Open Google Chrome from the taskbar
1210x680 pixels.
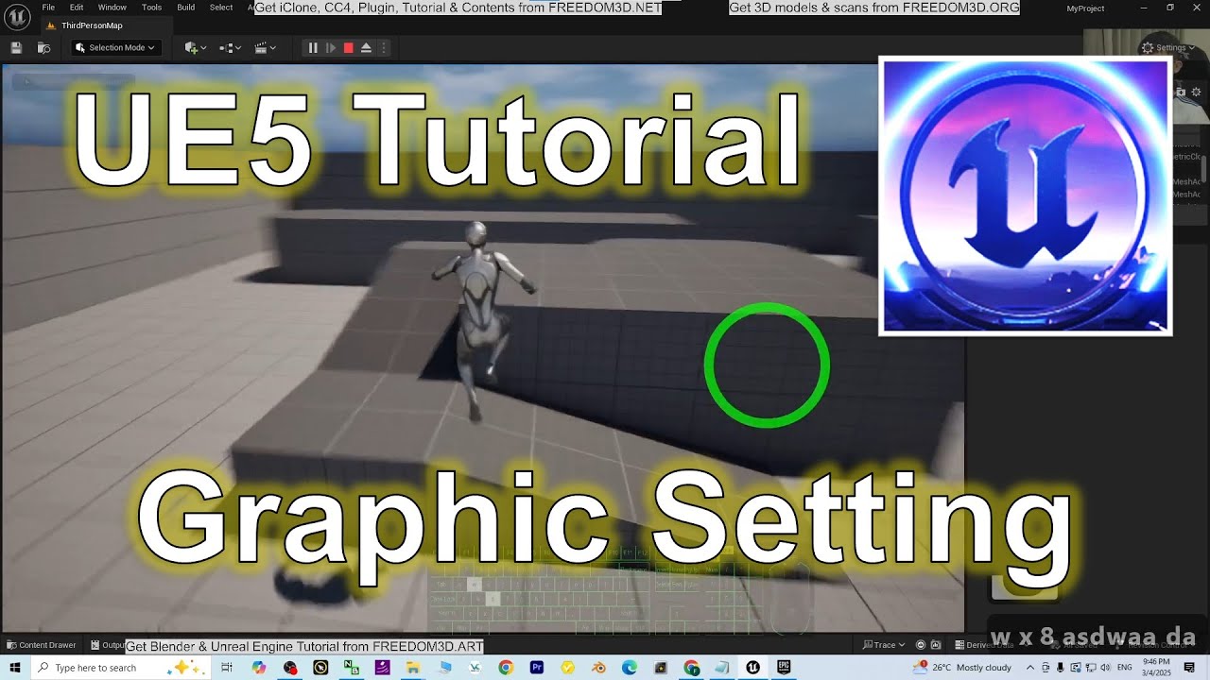tap(506, 668)
